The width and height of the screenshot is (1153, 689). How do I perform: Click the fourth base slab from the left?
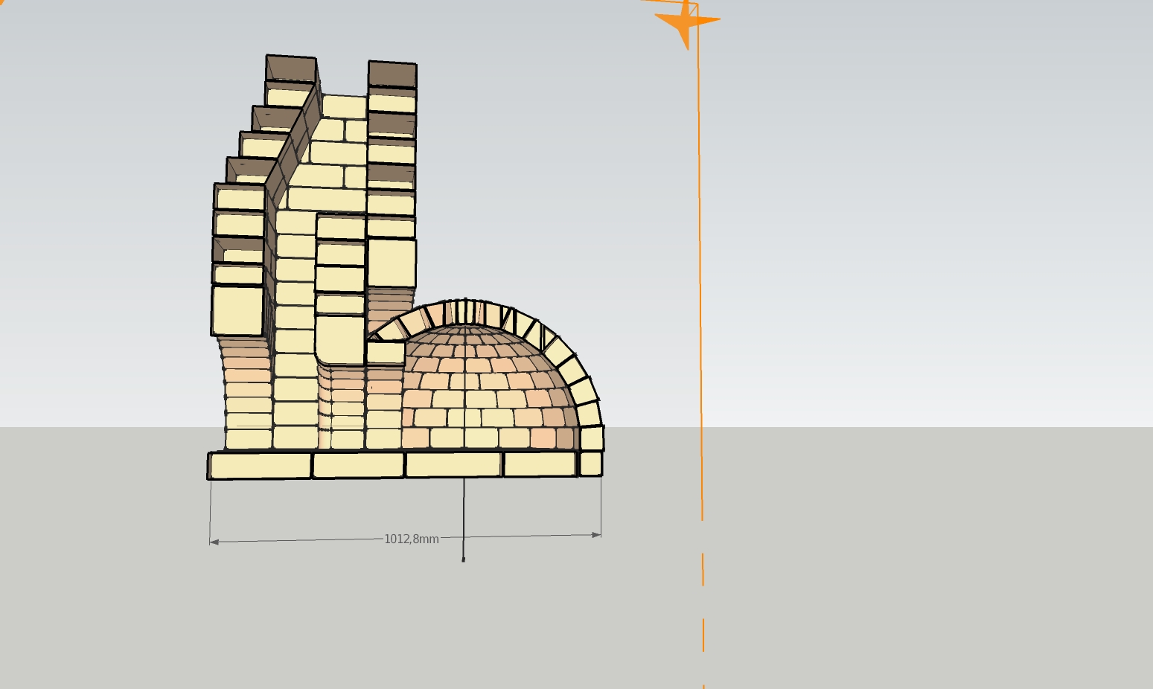click(x=540, y=464)
